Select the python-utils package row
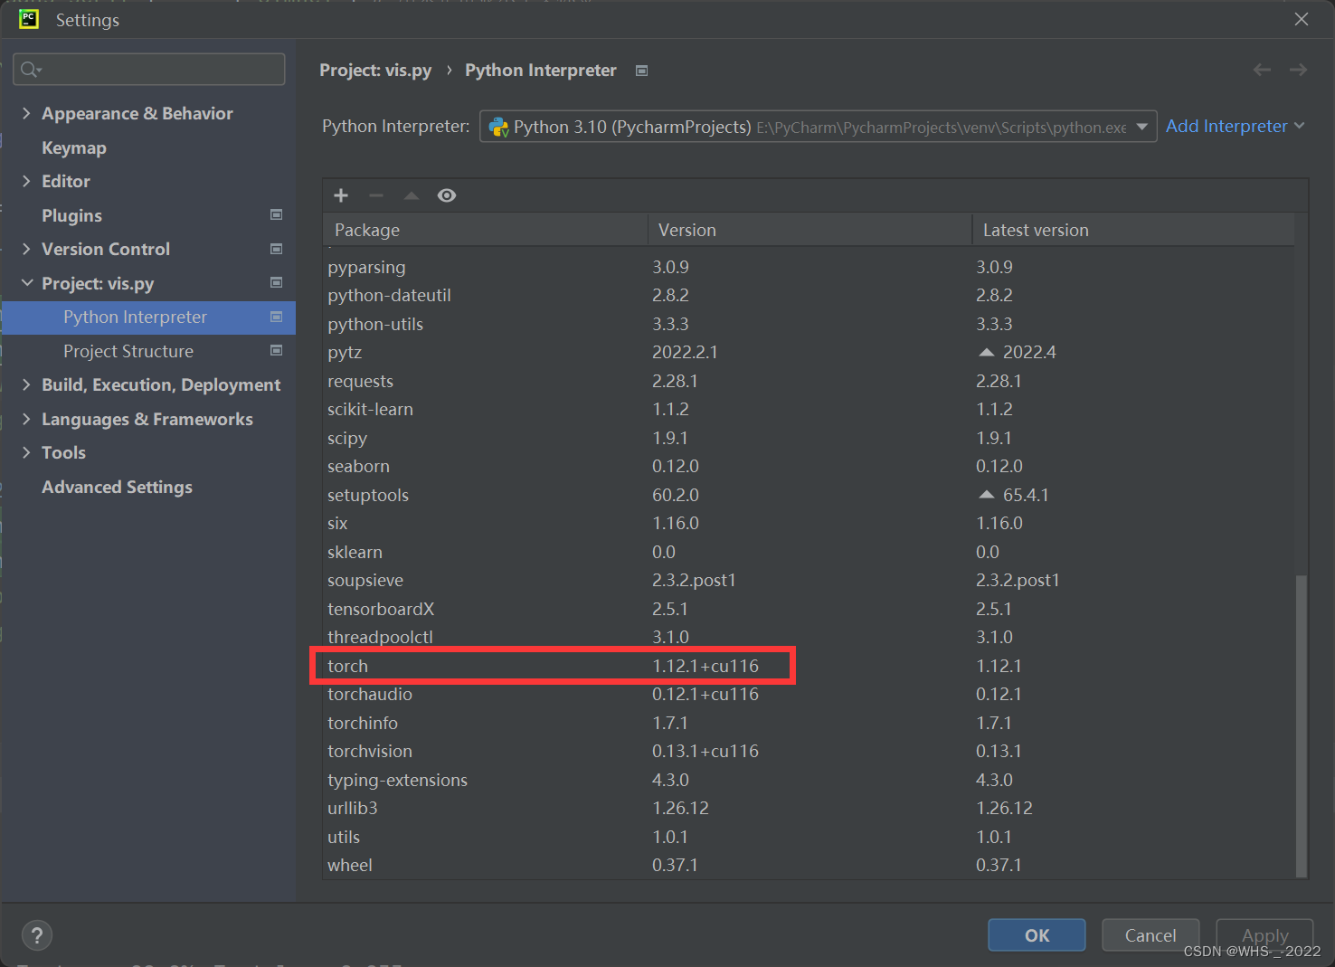 [810, 324]
